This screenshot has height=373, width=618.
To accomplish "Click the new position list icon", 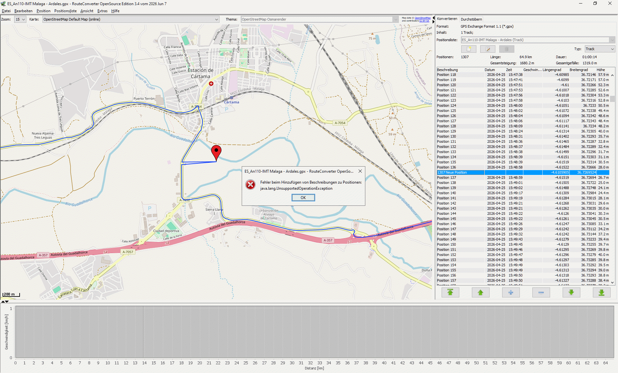I will click(469, 49).
